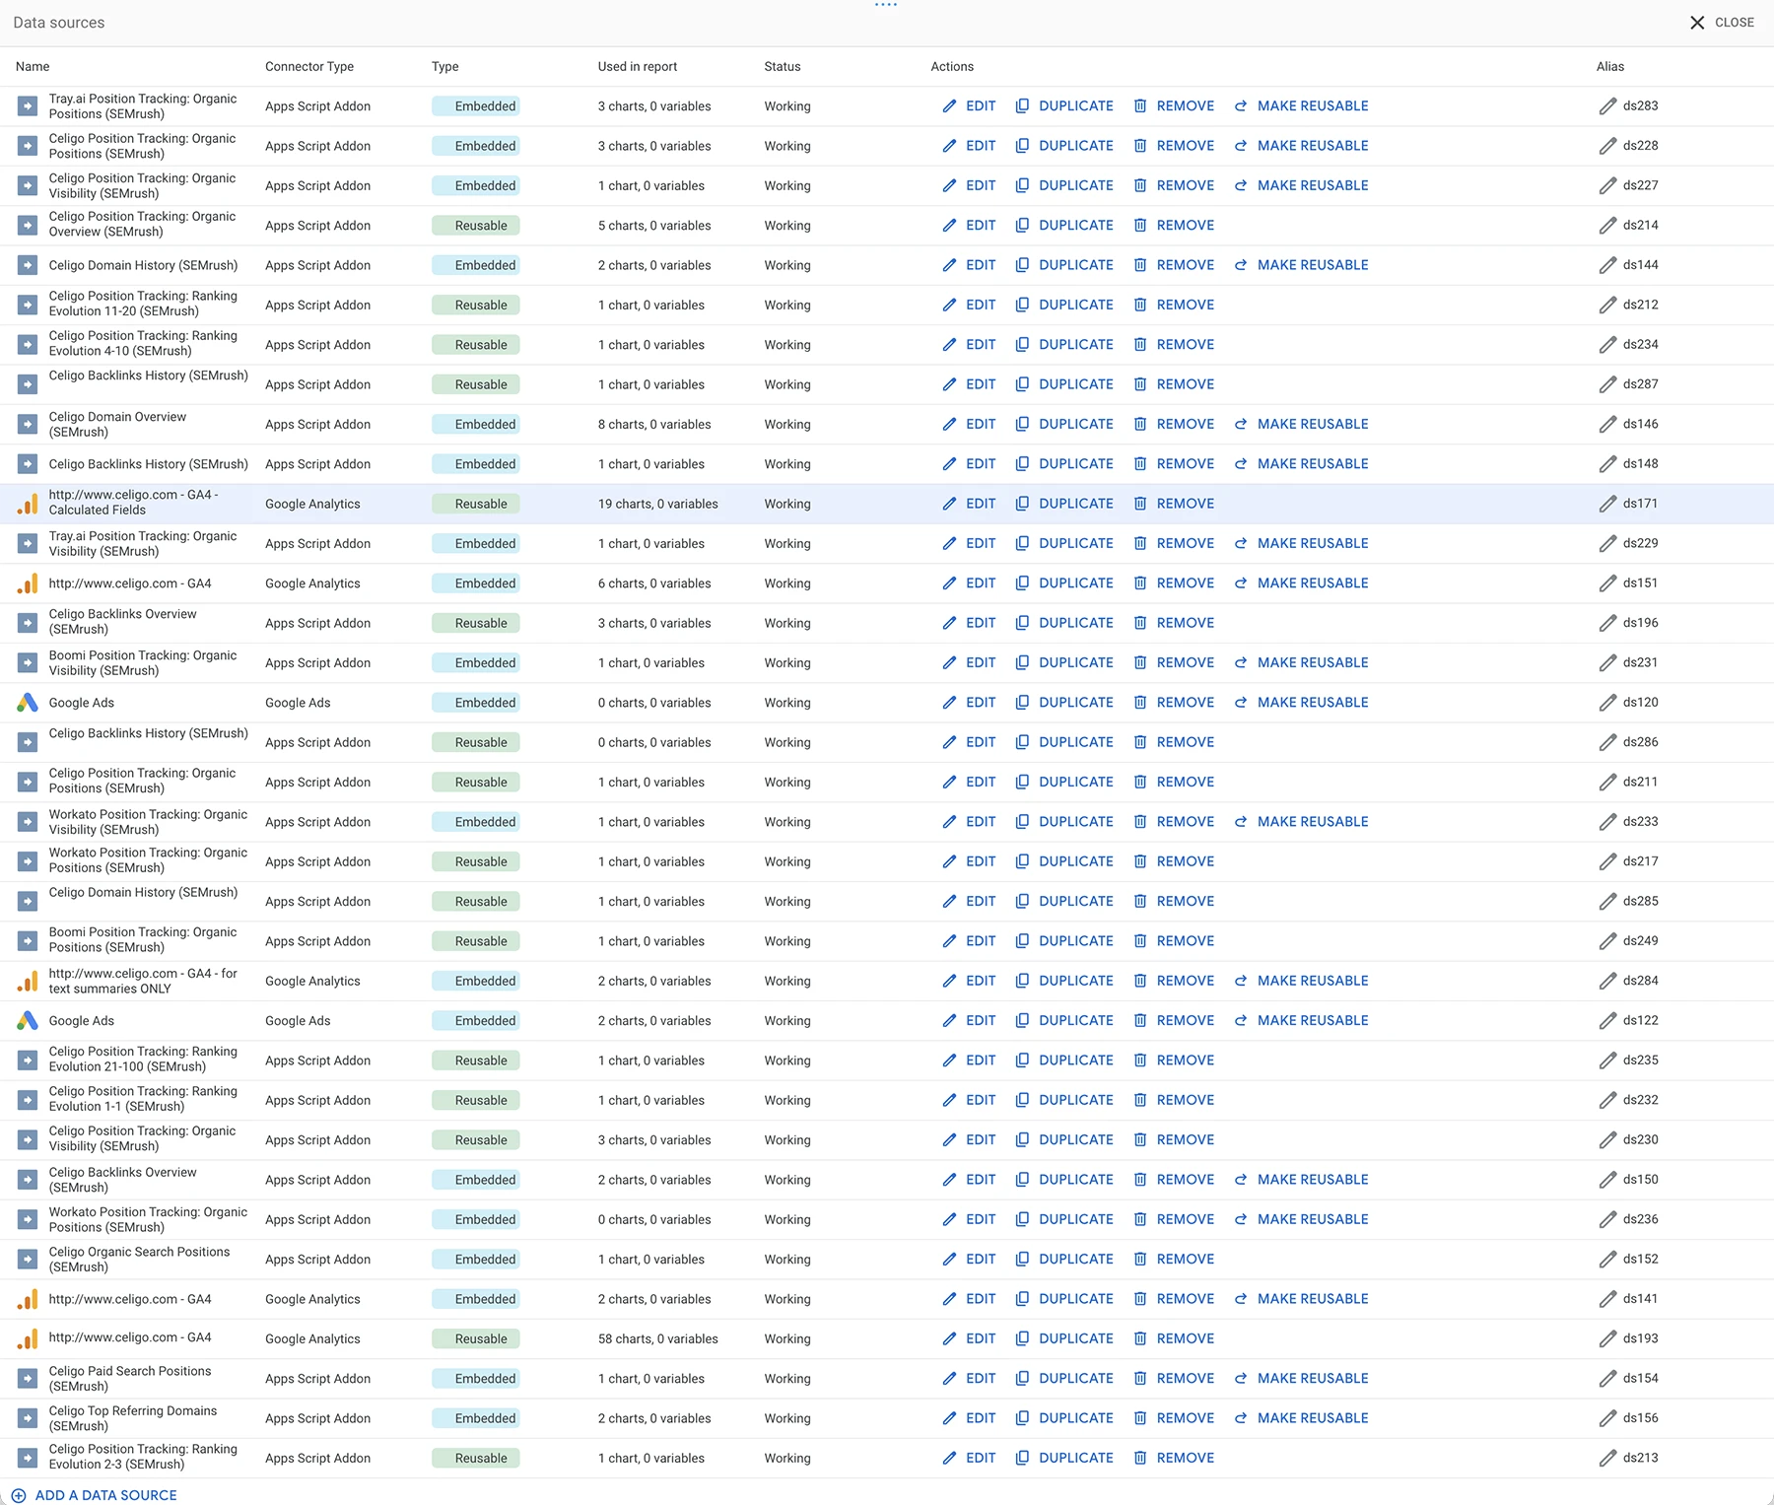
Task: Edit the GA4 - Calculated Fields data source
Action: pos(969,504)
